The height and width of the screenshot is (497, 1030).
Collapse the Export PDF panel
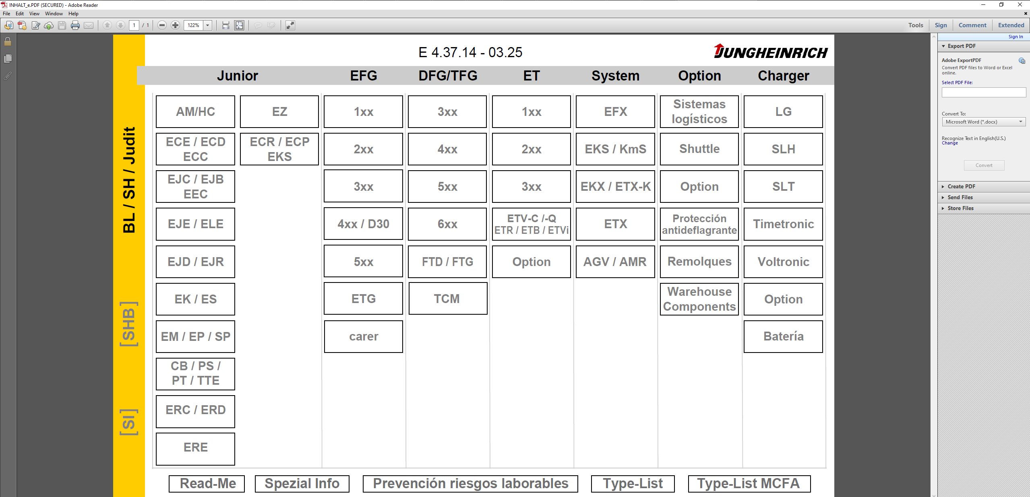[x=943, y=46]
